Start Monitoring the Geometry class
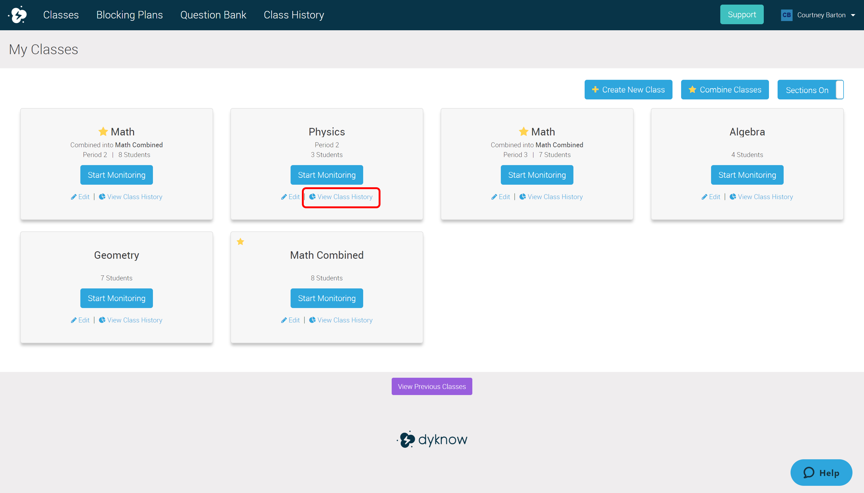The height and width of the screenshot is (493, 864). click(116, 298)
